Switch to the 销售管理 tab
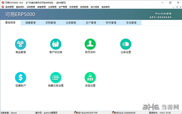This screenshot has height=114, width=182. (x=31, y=23)
